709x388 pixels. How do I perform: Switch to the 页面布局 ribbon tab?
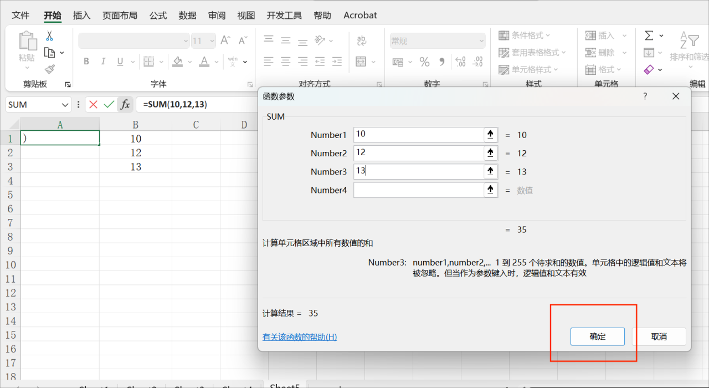pyautogui.click(x=120, y=16)
